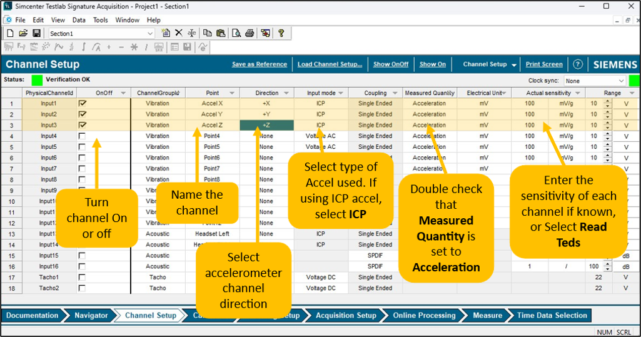Viewport: 641px width, 337px height.
Task: Switch to the Acquisition Setup tab
Action: tap(346, 315)
